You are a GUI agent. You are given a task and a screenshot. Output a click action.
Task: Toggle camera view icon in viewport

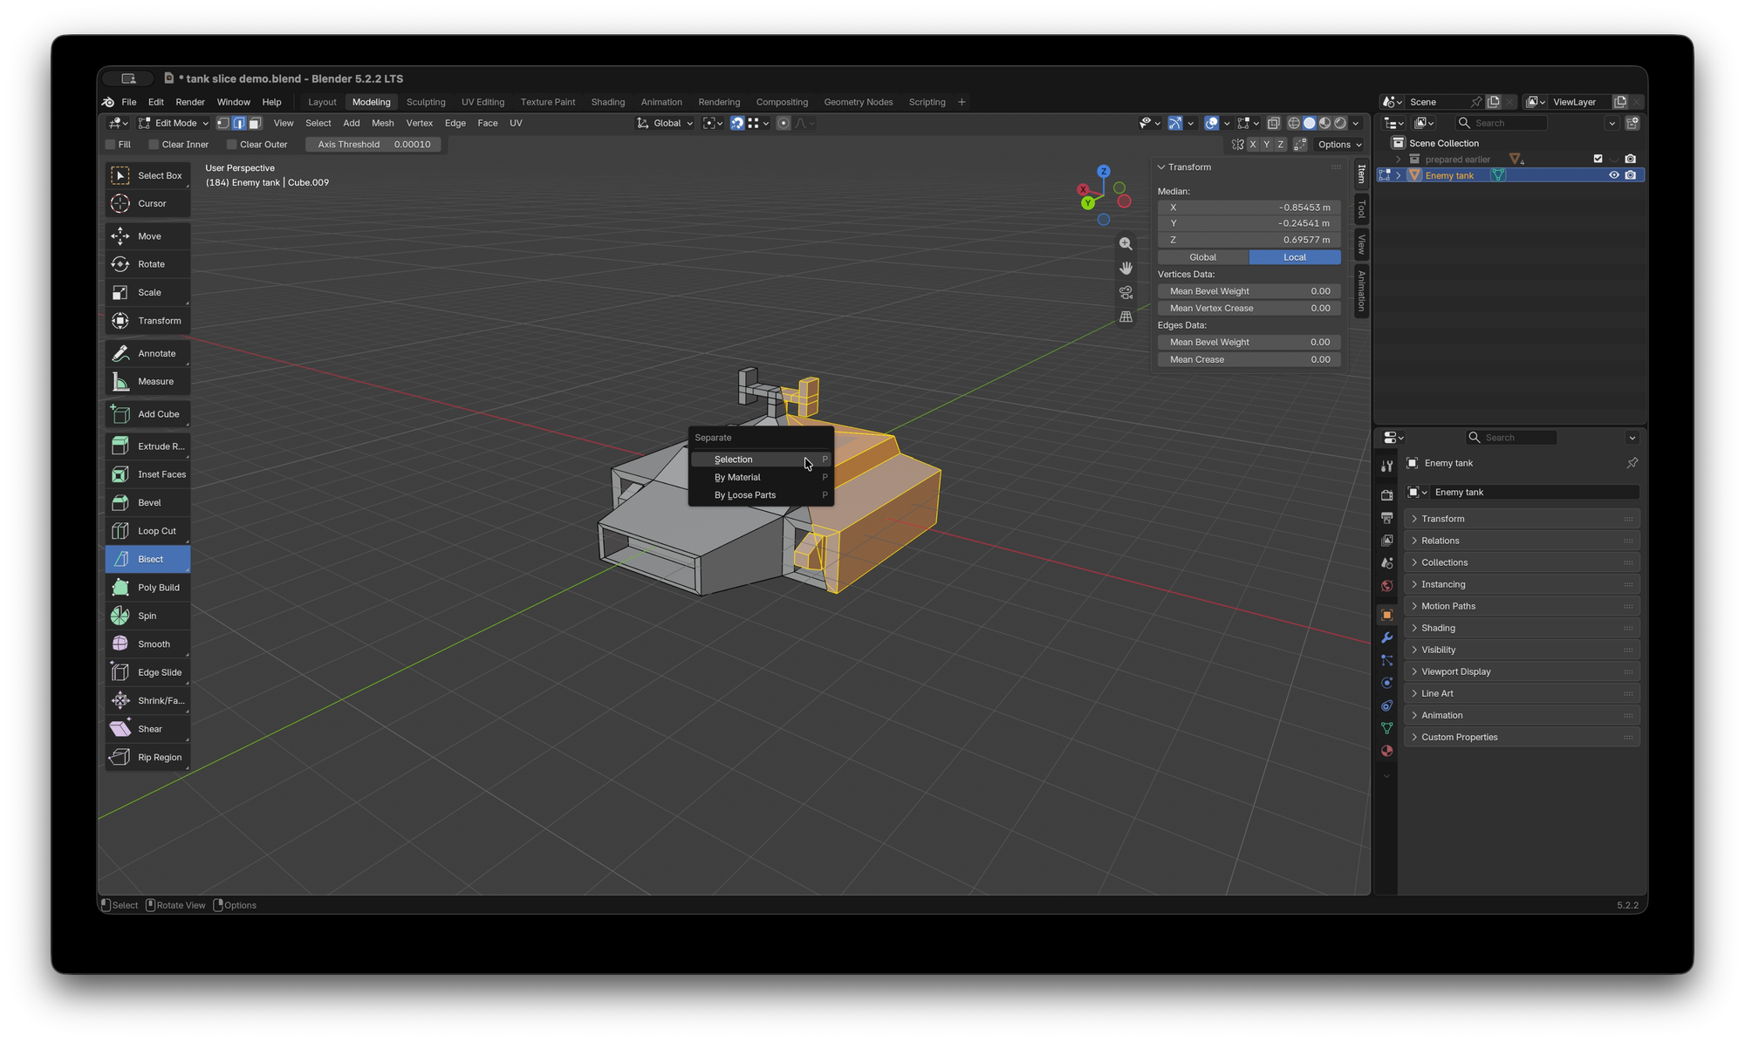point(1126,293)
